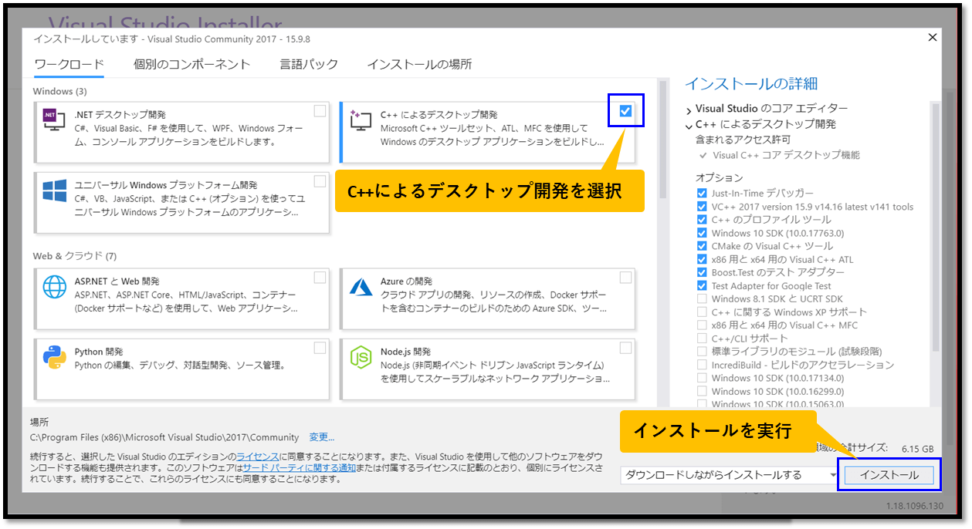Uncheck VC++ 2017 version 15.9 v141 tools

(702, 207)
